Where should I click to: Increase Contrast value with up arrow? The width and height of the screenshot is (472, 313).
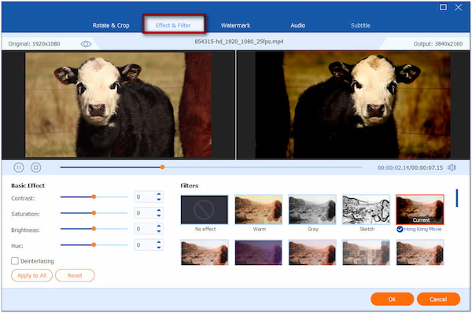click(x=159, y=194)
